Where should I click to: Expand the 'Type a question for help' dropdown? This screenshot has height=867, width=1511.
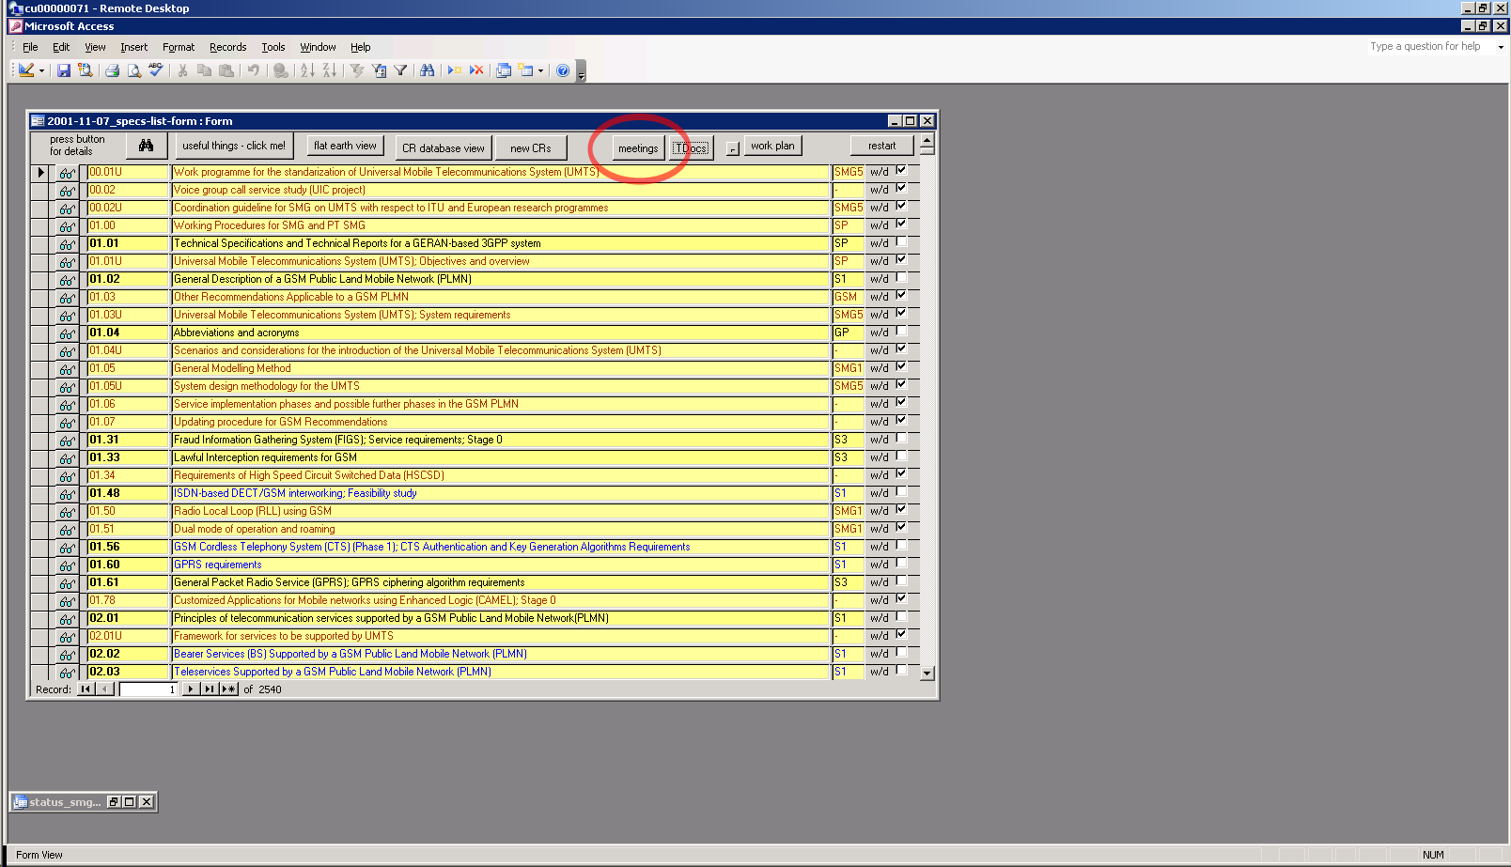coord(1501,47)
